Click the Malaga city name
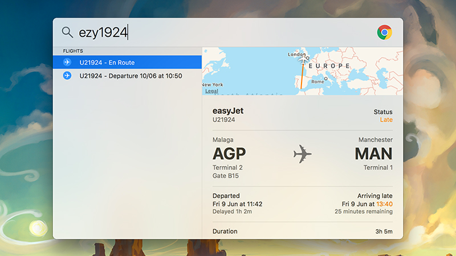 pyautogui.click(x=223, y=139)
